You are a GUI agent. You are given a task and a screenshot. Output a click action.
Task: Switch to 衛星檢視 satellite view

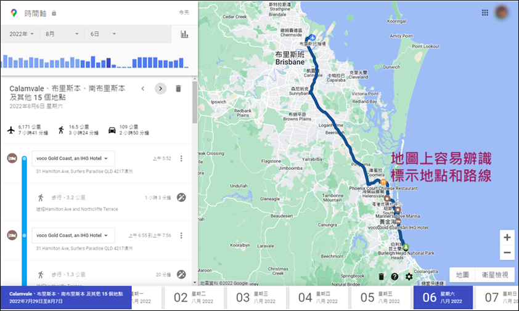pyautogui.click(x=495, y=275)
